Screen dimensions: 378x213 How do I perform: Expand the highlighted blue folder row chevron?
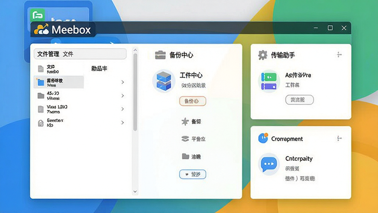click(123, 82)
